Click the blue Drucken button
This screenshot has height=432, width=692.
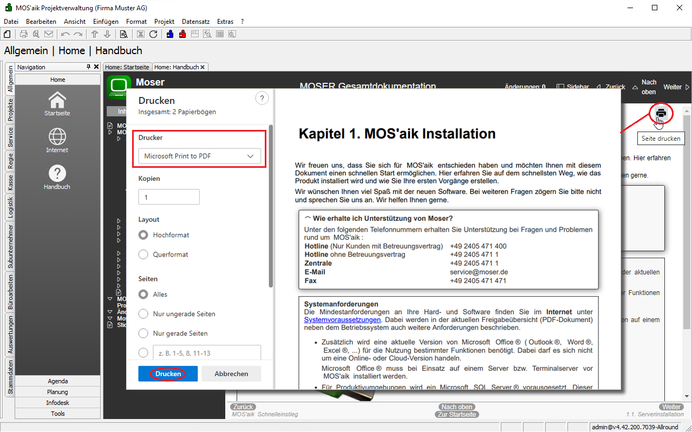click(x=168, y=374)
